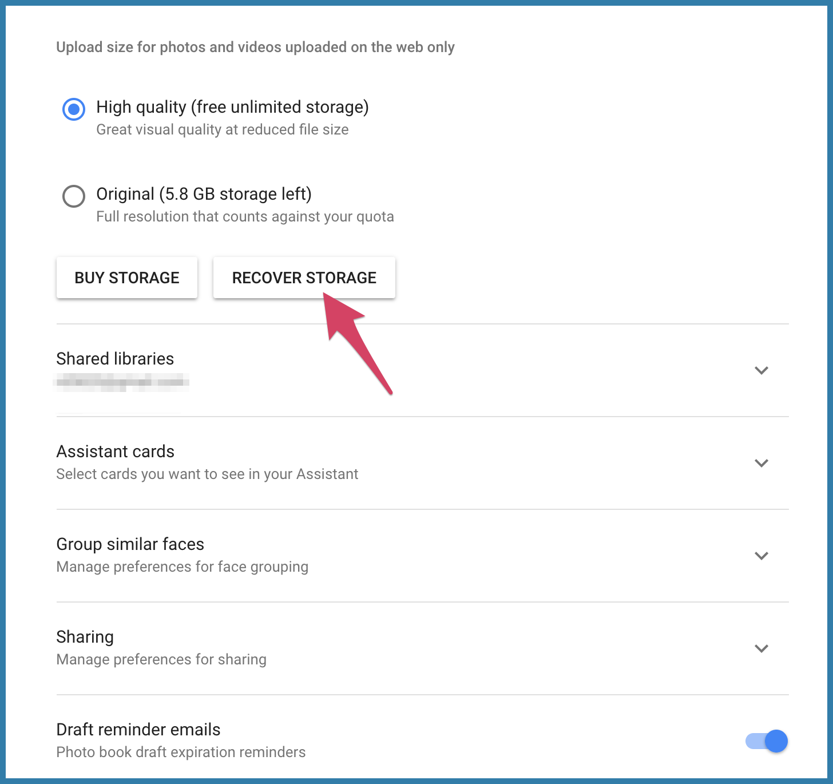
Task: Click 'Select cards you want to see' description
Action: (207, 474)
